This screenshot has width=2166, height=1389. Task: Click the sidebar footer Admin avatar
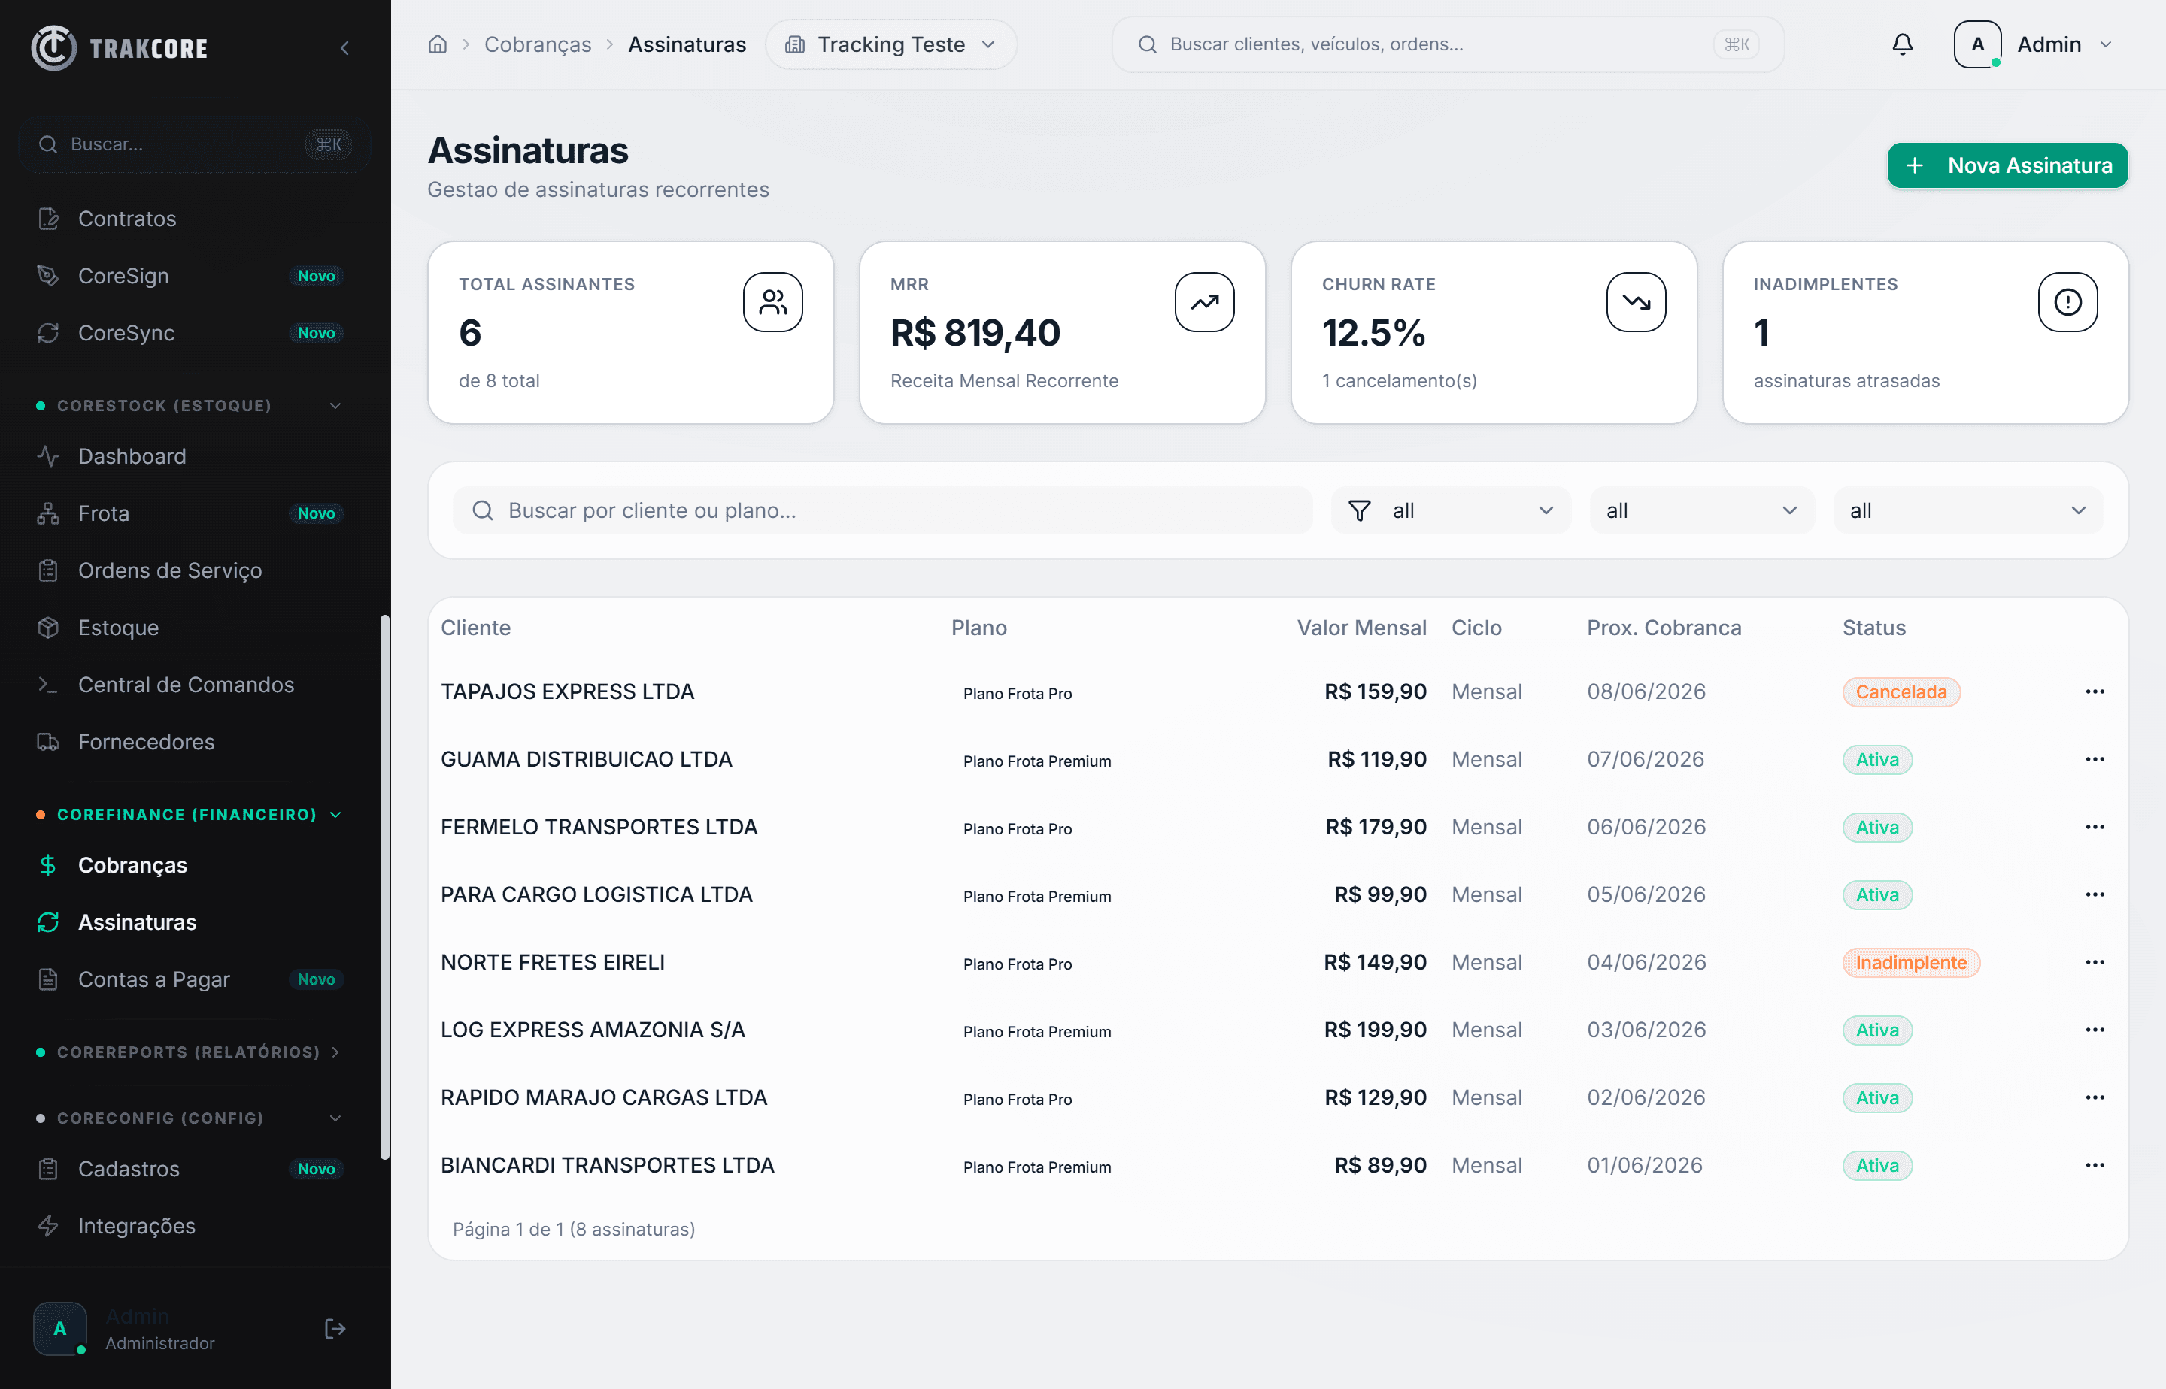click(x=59, y=1329)
